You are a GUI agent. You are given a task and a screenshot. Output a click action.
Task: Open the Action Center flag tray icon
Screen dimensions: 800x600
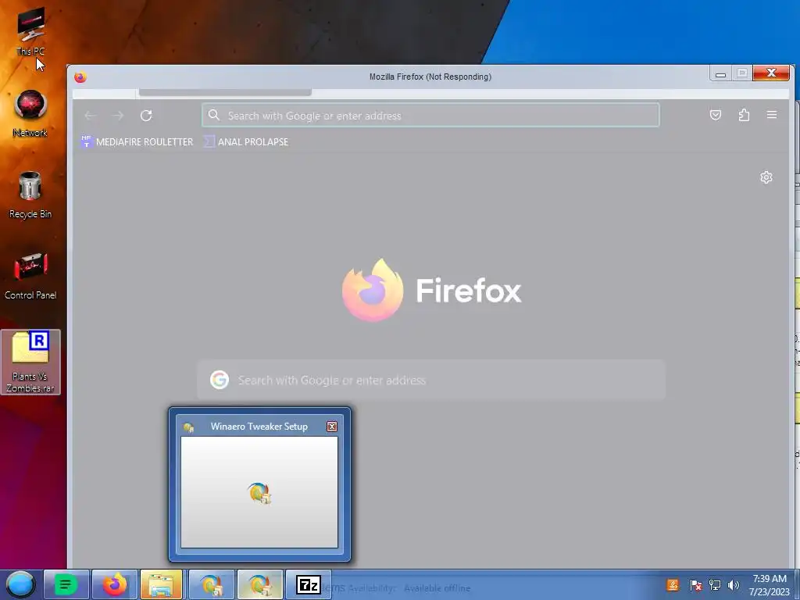(x=695, y=585)
